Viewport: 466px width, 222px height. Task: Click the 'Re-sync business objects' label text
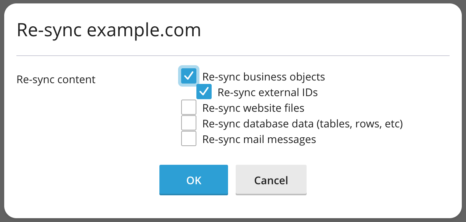[x=264, y=77]
